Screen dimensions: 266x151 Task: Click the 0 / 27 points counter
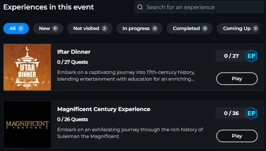(x=231, y=56)
